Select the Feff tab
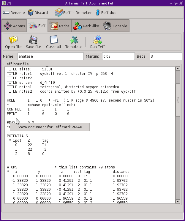Image resolution: width=185 pixels, height=221 pixels. (x=37, y=26)
